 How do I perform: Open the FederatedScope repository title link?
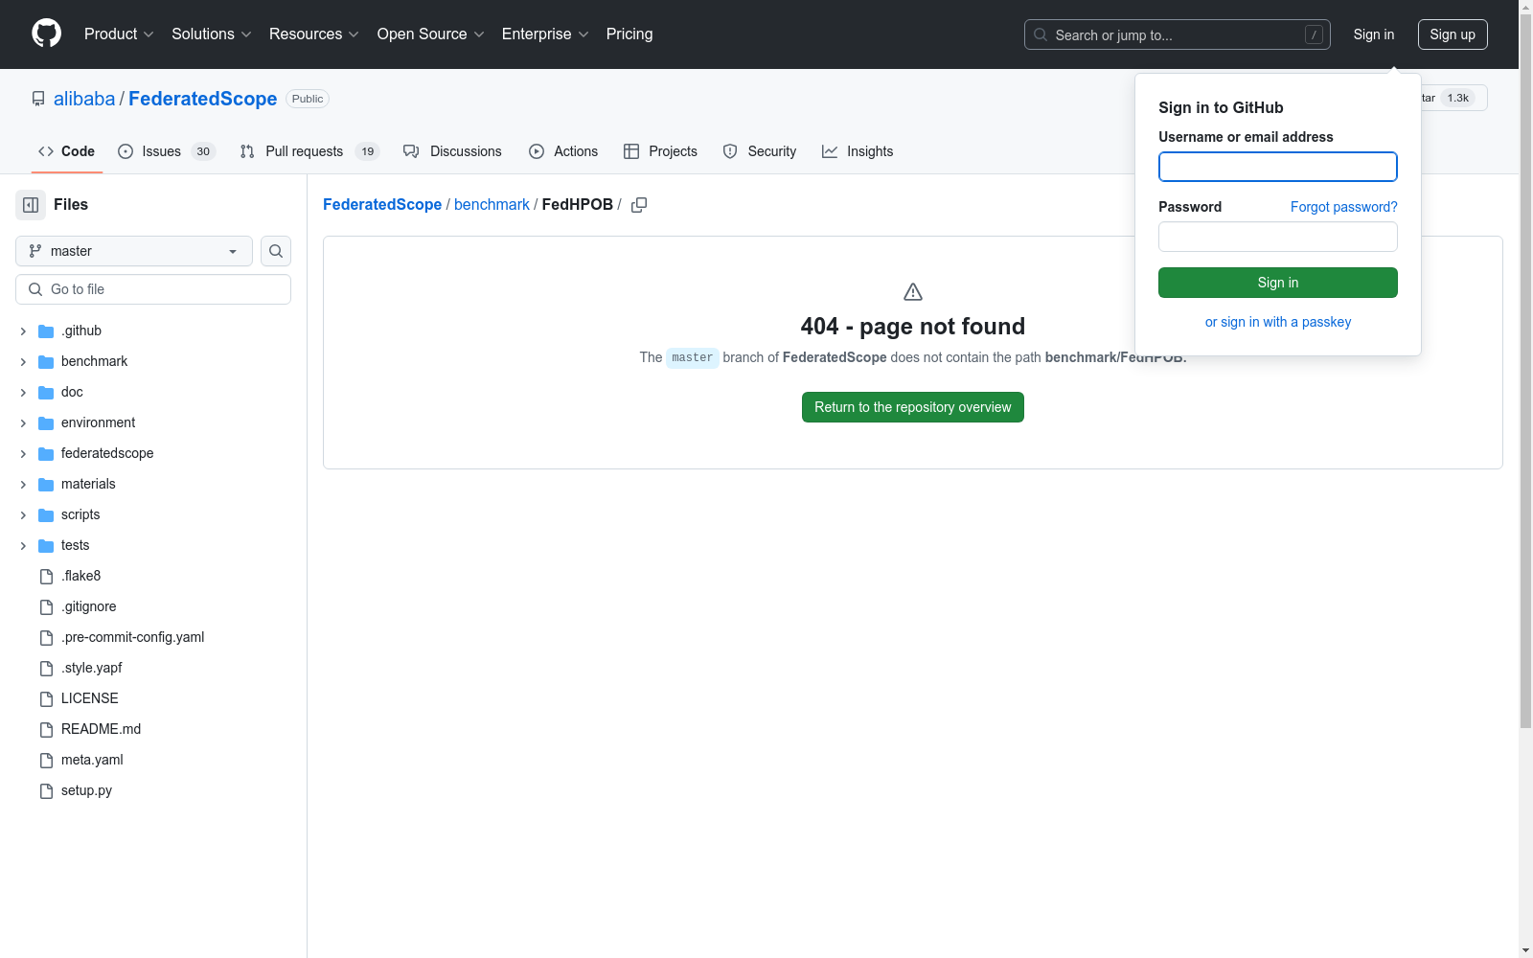203,99
